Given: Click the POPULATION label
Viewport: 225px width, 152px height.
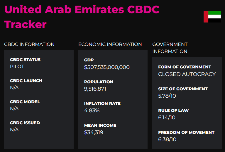Looking at the screenshot, I should click(x=99, y=82).
